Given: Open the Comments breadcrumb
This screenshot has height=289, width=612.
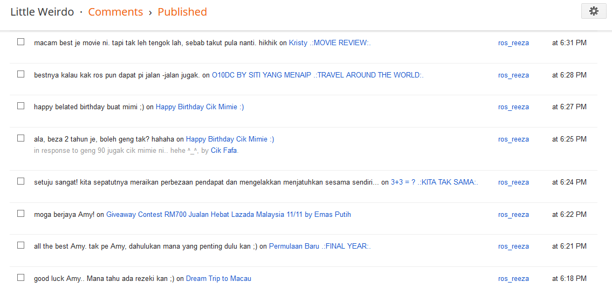Looking at the screenshot, I should click(x=115, y=12).
